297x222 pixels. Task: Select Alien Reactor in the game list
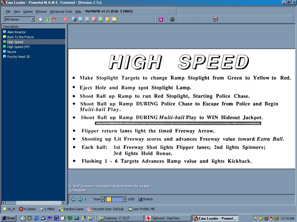[17, 32]
